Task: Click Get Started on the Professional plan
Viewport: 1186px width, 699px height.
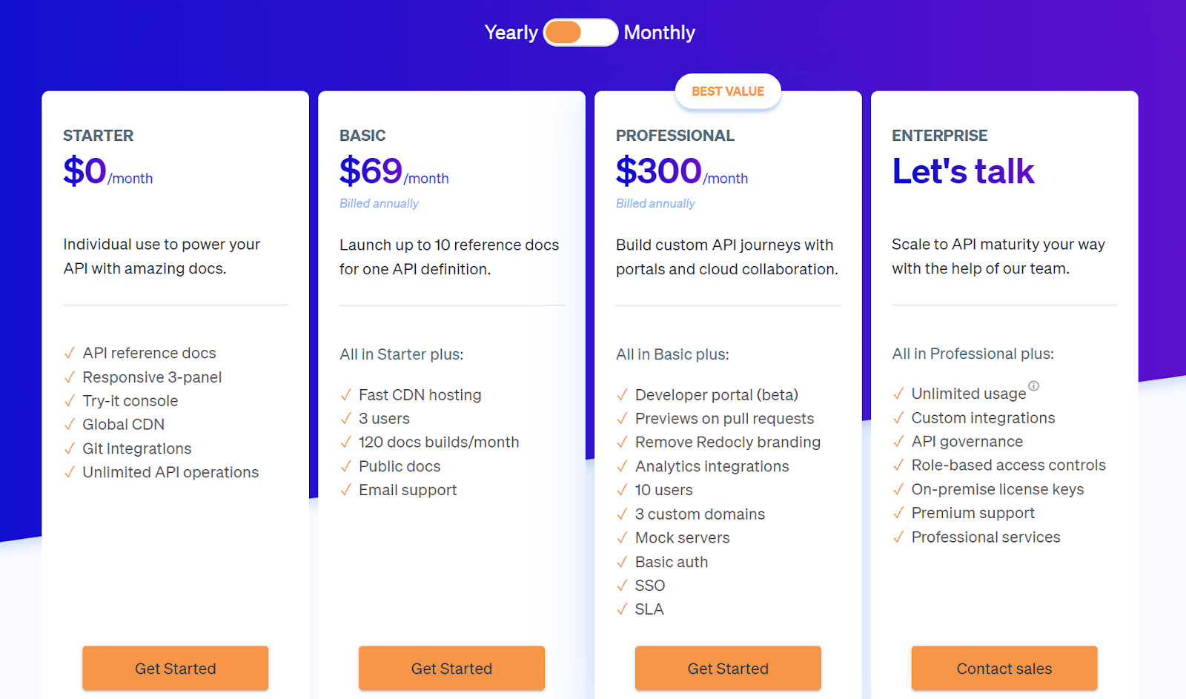Action: coord(727,668)
